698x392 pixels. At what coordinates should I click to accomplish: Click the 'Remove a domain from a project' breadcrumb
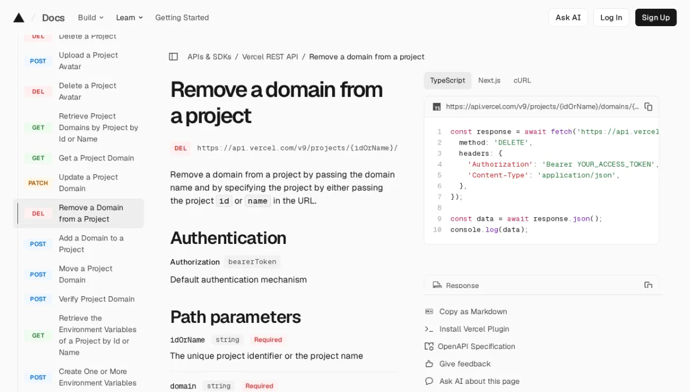click(366, 57)
